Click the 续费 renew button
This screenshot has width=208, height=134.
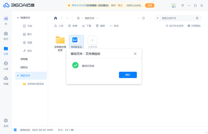[150, 5]
